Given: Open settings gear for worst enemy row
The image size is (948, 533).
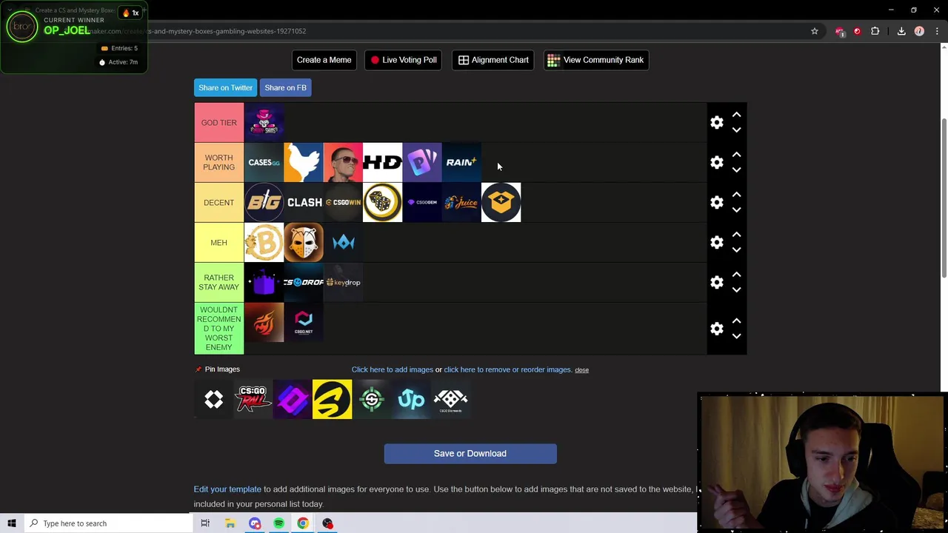Looking at the screenshot, I should click(716, 329).
